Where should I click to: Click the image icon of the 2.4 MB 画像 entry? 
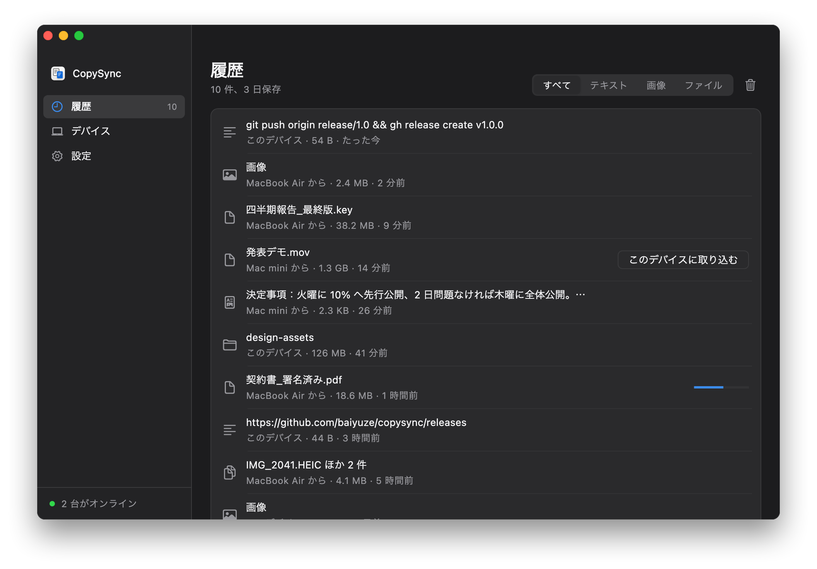point(229,175)
